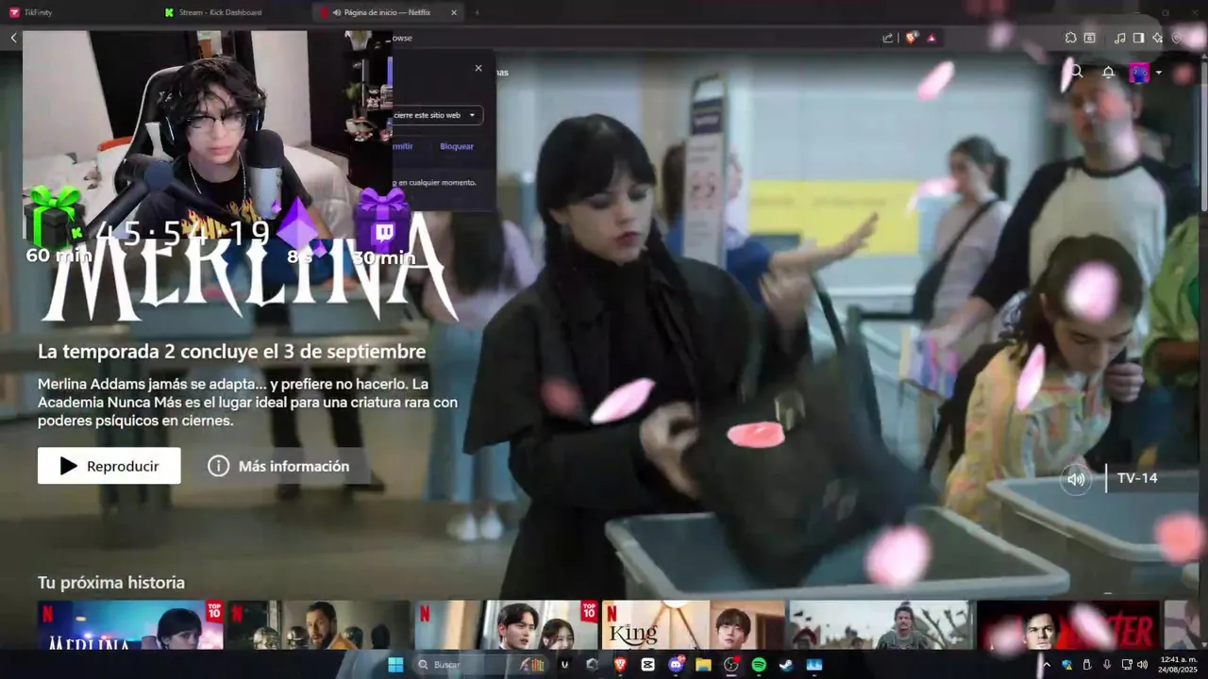Image resolution: width=1208 pixels, height=679 pixels.
Task: Toggle the browser sidebar panel icon
Action: point(1138,38)
